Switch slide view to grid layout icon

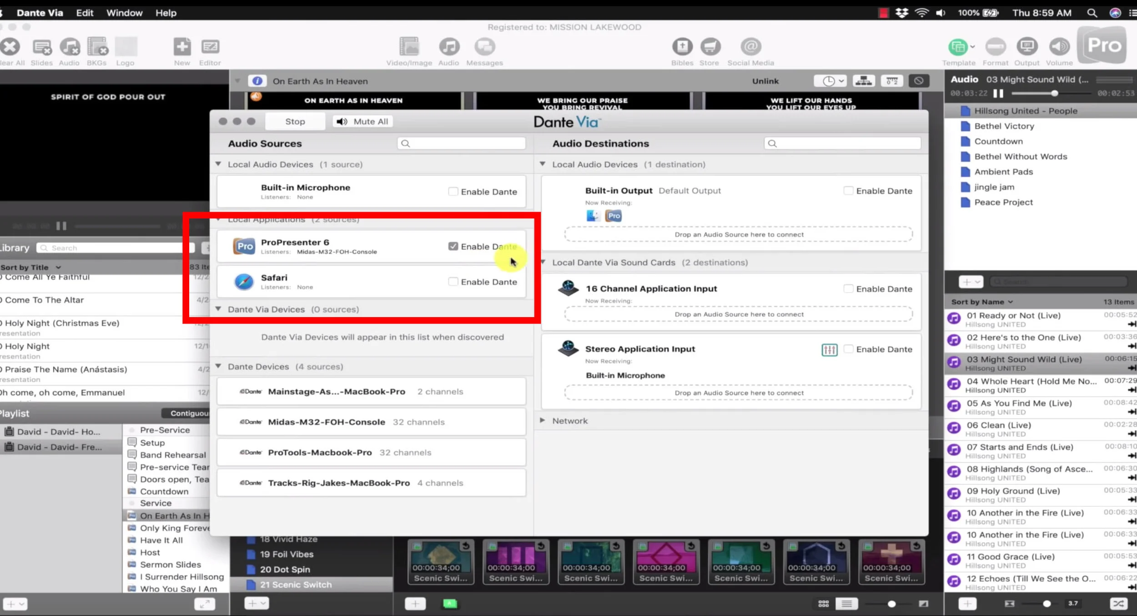pos(824,604)
